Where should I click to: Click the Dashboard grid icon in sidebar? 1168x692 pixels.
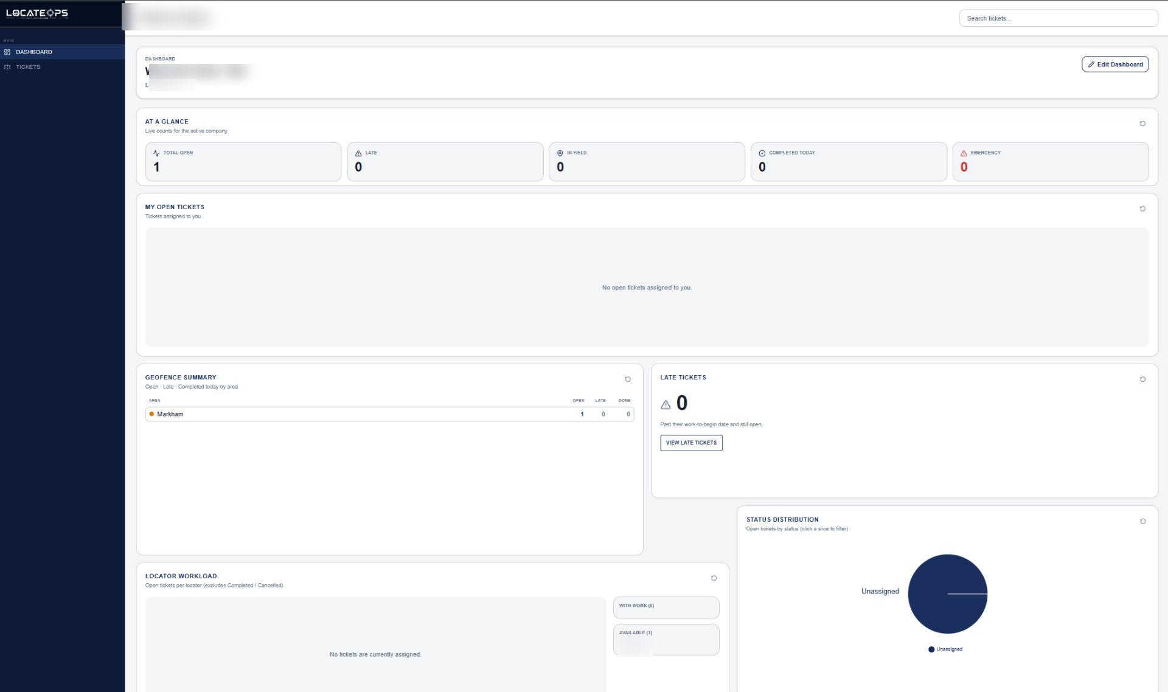(7, 52)
